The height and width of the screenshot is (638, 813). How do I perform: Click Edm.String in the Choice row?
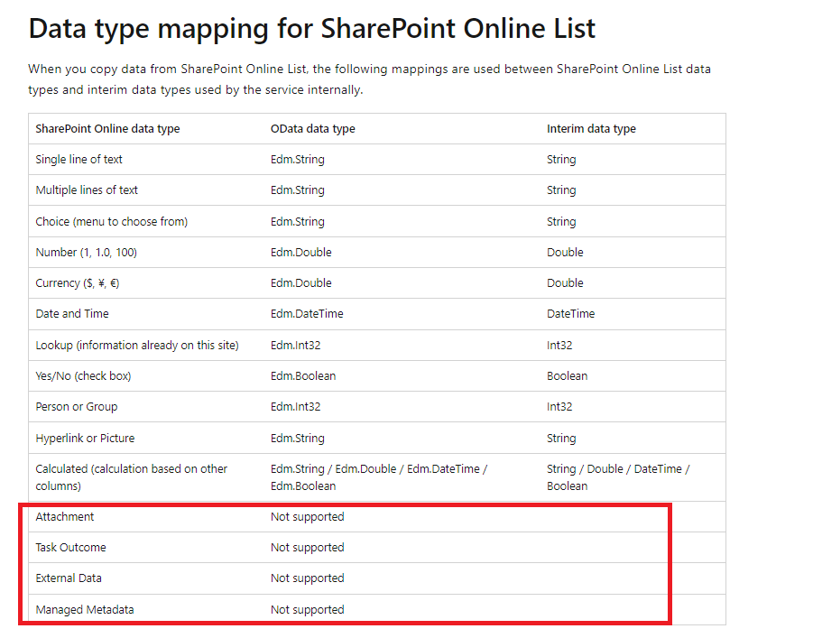click(298, 221)
